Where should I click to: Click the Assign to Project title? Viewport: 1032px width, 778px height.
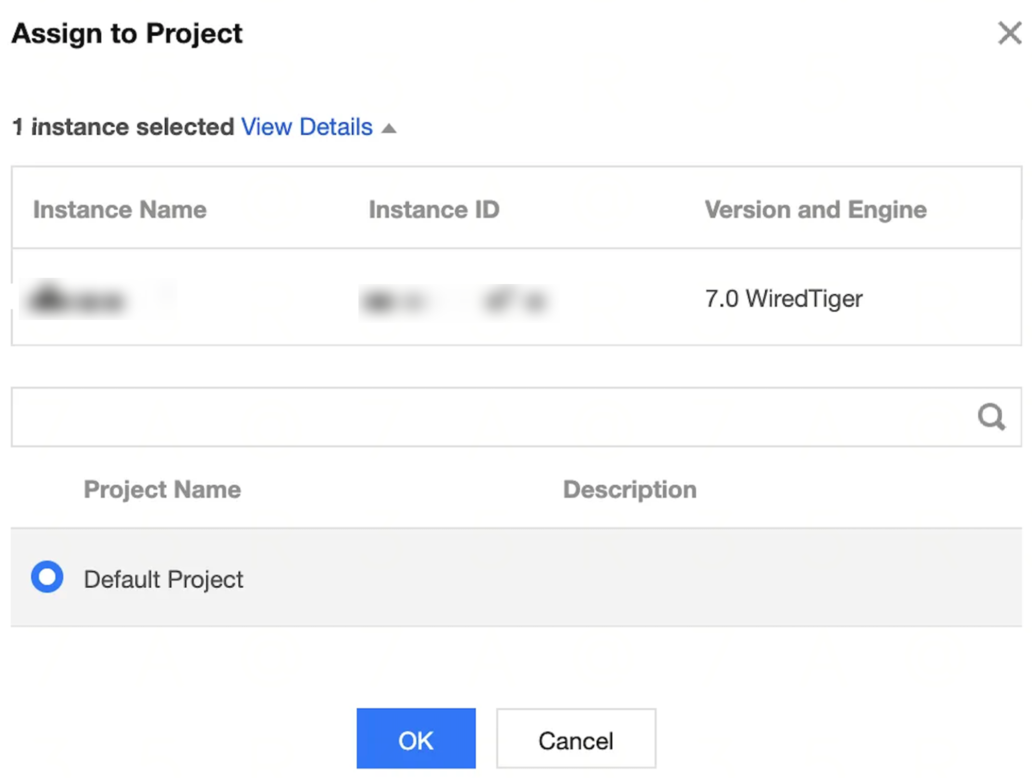(127, 34)
